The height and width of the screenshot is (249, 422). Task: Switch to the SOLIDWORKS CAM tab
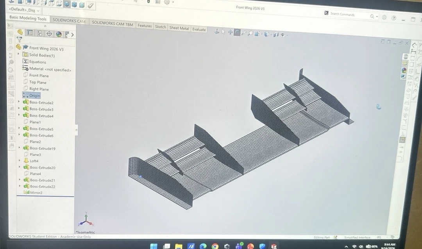69,20
